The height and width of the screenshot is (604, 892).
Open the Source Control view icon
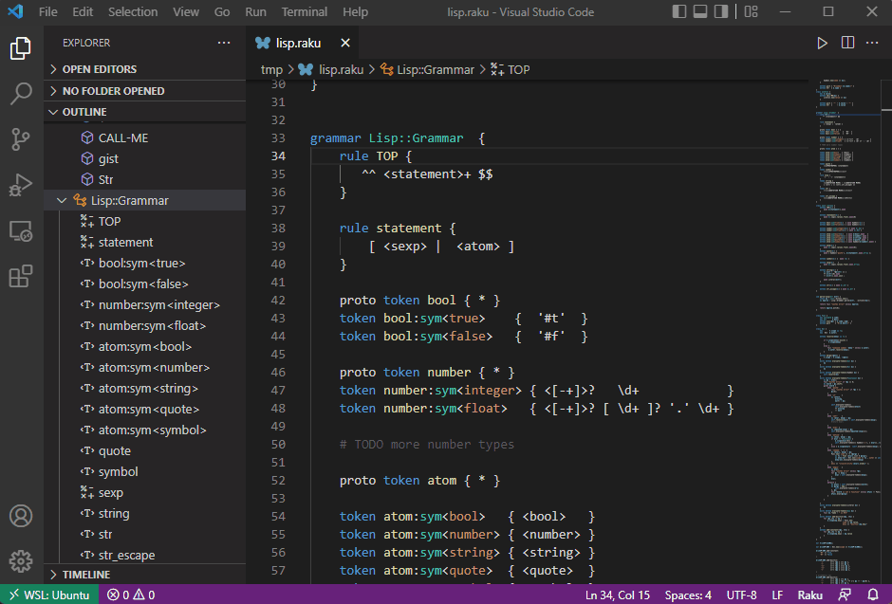coord(21,139)
